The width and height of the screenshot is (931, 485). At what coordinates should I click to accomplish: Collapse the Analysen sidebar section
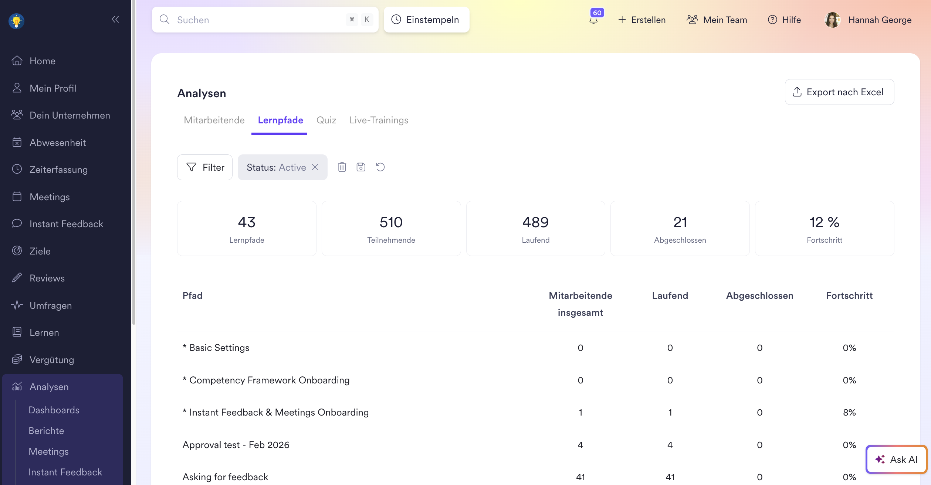(x=49, y=387)
